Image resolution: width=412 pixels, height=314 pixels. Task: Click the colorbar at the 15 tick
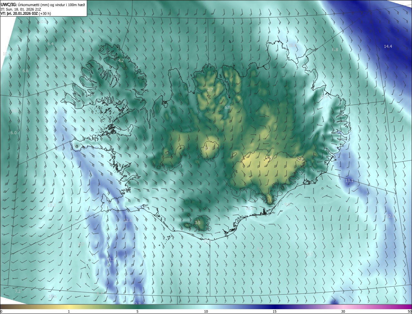pos(275,312)
